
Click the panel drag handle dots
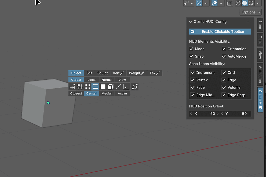pos(249,22)
